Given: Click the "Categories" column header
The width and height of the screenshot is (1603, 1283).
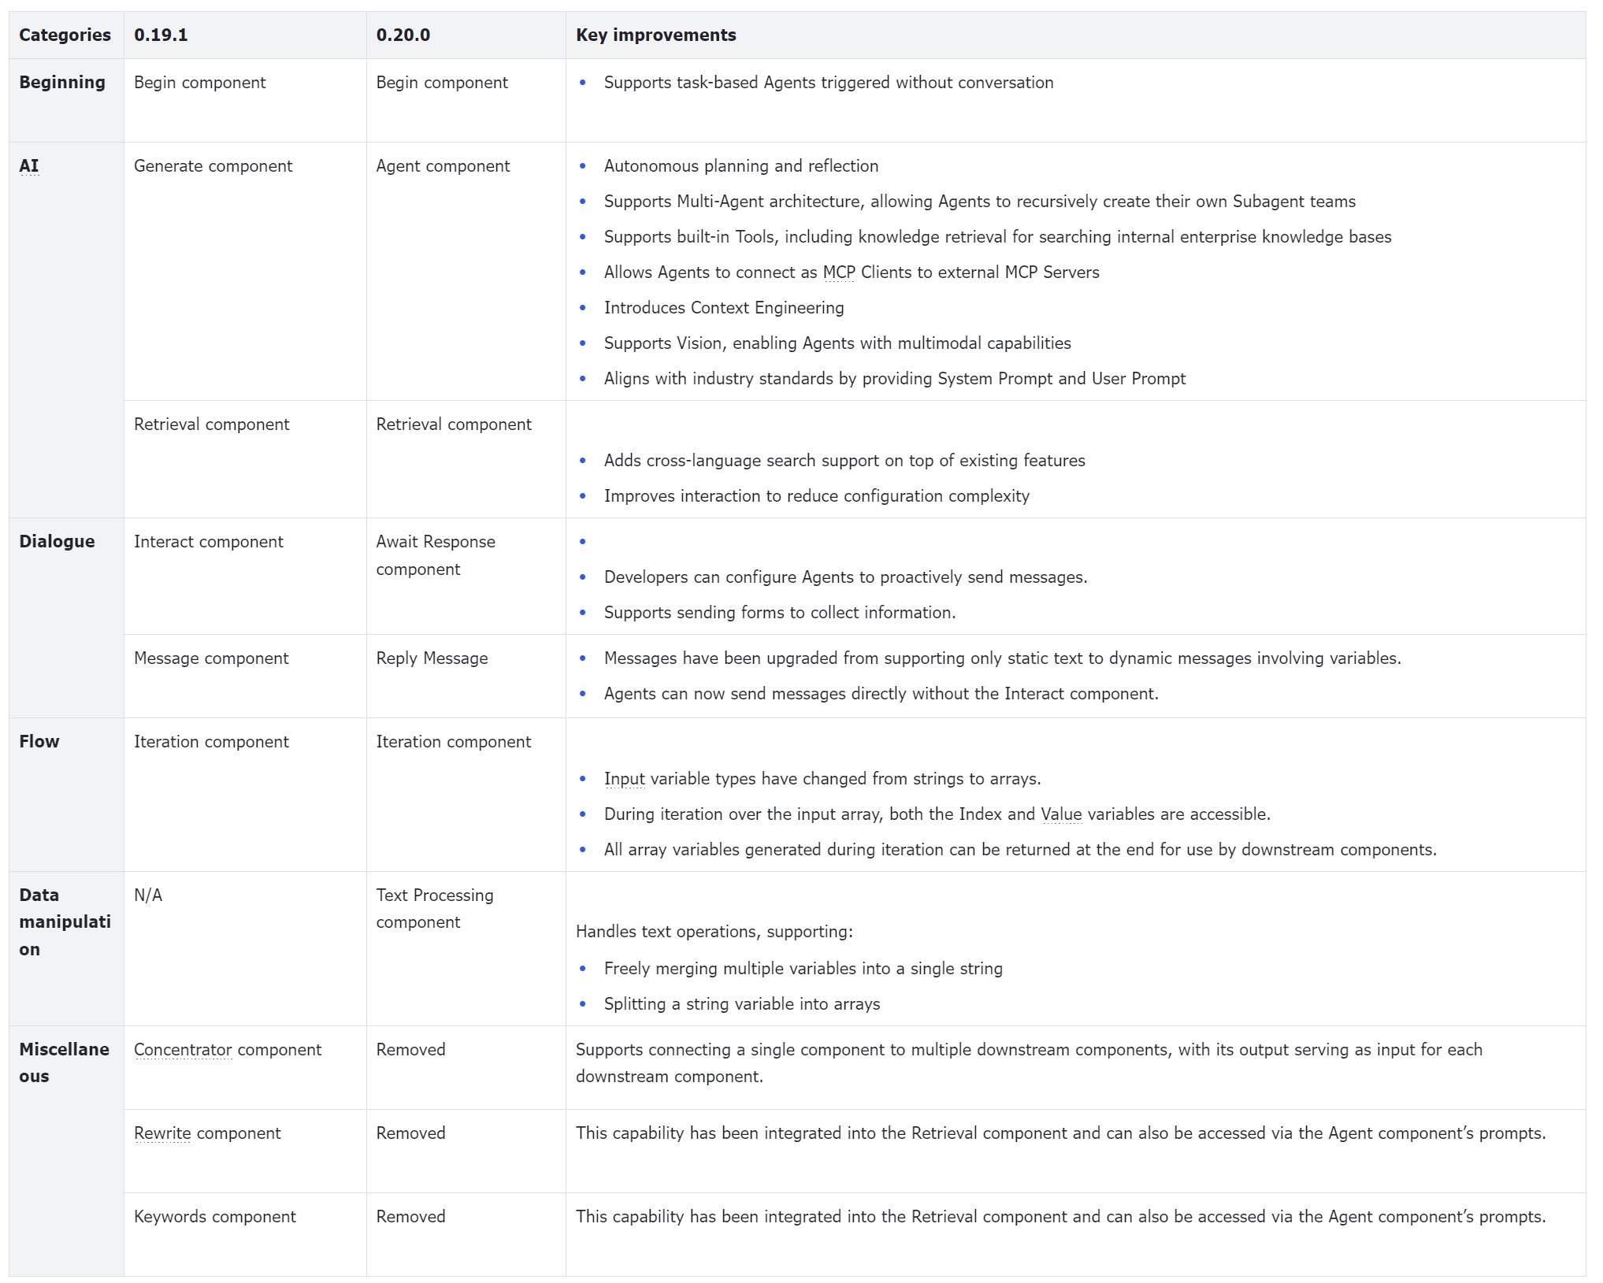Looking at the screenshot, I should coord(65,35).
